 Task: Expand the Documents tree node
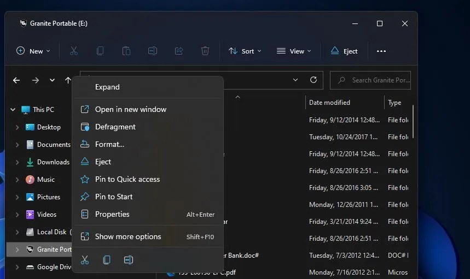click(x=17, y=145)
